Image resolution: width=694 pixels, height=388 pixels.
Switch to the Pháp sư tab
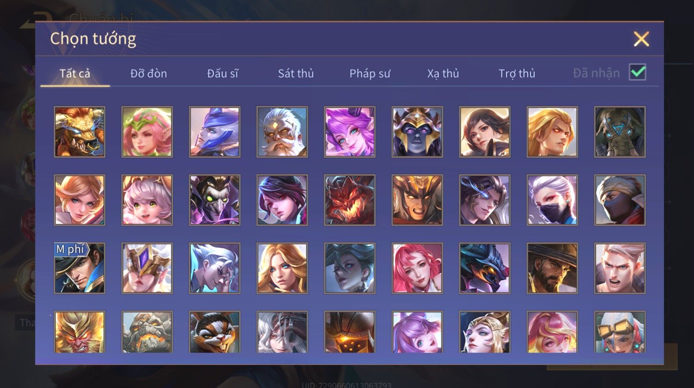370,73
